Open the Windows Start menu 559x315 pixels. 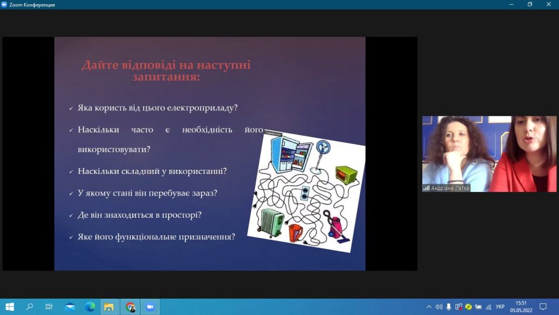click(x=9, y=306)
